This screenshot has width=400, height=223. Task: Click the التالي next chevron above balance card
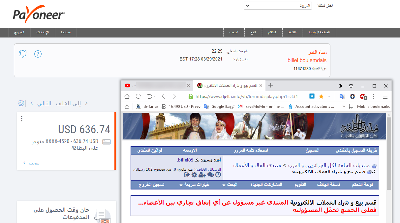tap(32, 103)
